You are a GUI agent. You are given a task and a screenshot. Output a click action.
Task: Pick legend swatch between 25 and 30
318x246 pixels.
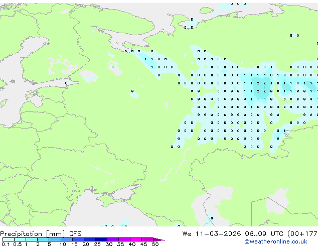click(x=101, y=239)
